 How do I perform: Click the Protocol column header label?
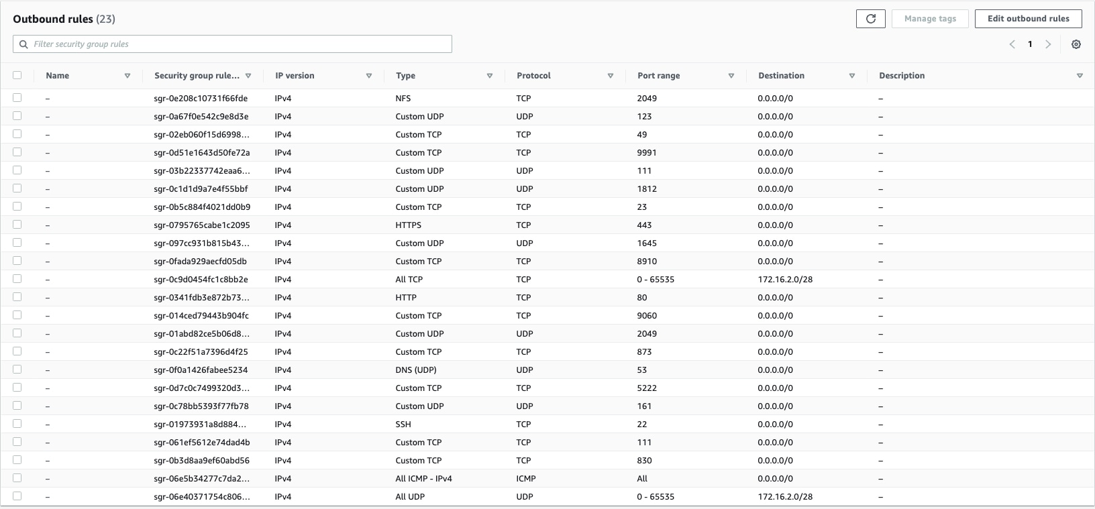click(x=533, y=76)
